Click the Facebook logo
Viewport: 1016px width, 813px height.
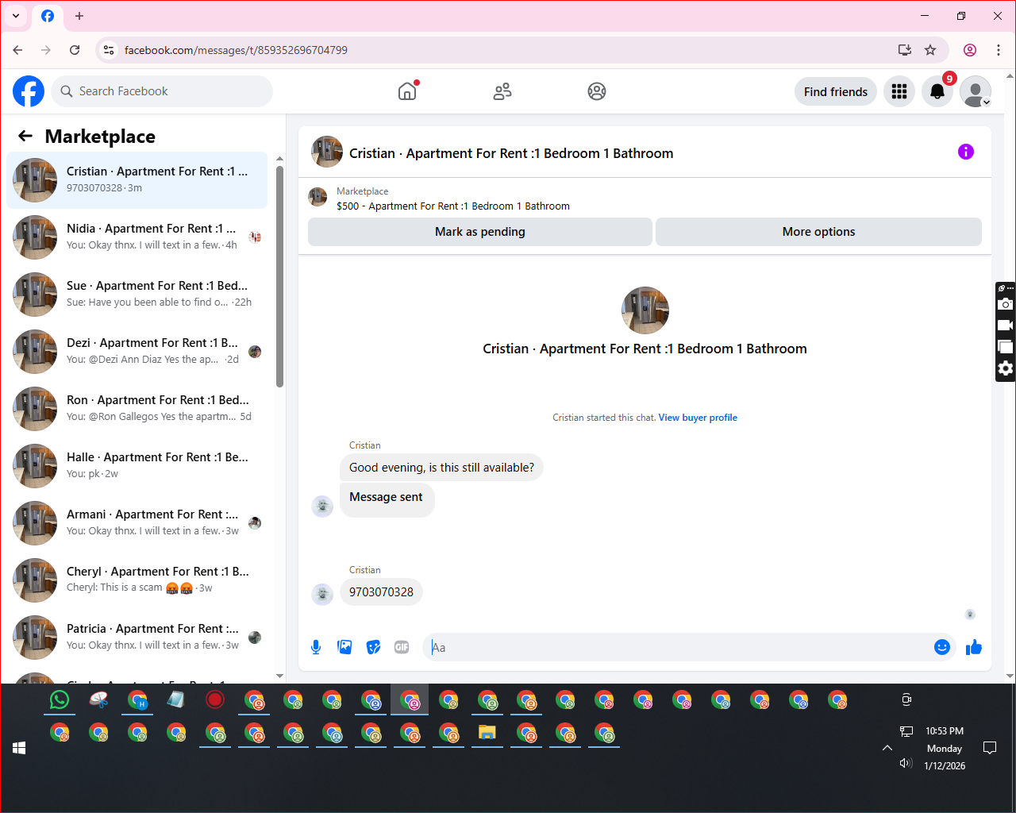(x=29, y=91)
